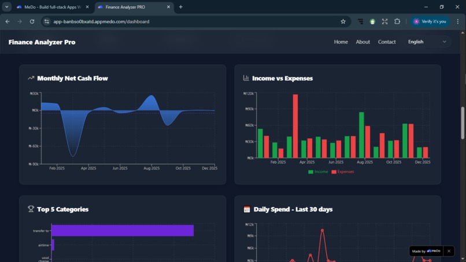Close the MeDo tab
Image resolution: width=466 pixels, height=262 pixels.
[x=87, y=7]
